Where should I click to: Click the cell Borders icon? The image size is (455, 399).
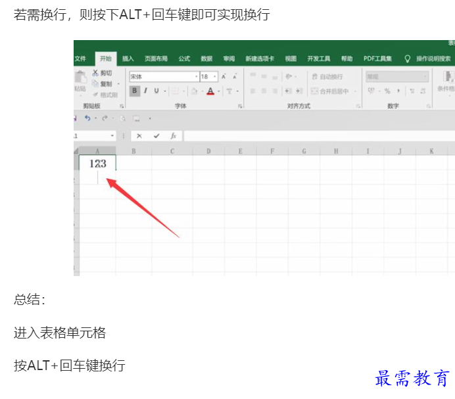coord(176,91)
